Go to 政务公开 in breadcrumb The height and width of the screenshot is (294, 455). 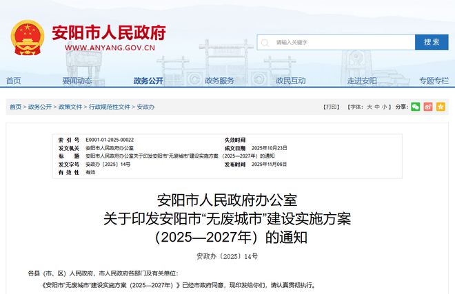(x=40, y=107)
